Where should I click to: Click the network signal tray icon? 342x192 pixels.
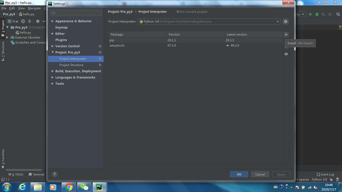click(x=309, y=187)
